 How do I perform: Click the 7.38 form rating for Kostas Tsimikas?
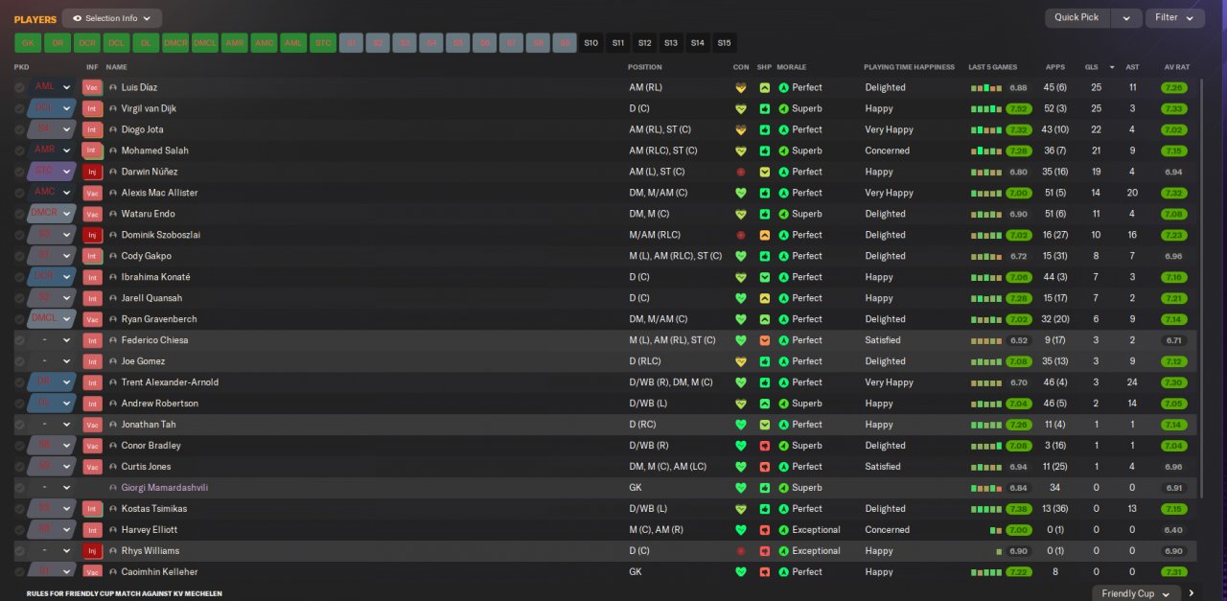[1019, 509]
